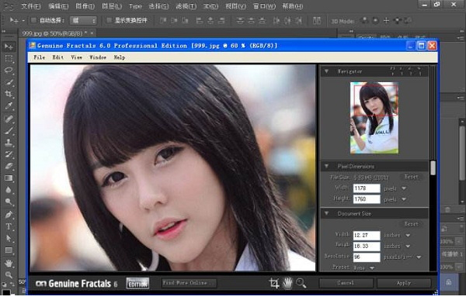The image size is (466, 307).
Task: Select the Move tool in Photoshop toolbox
Action: pyautogui.click(x=9, y=47)
